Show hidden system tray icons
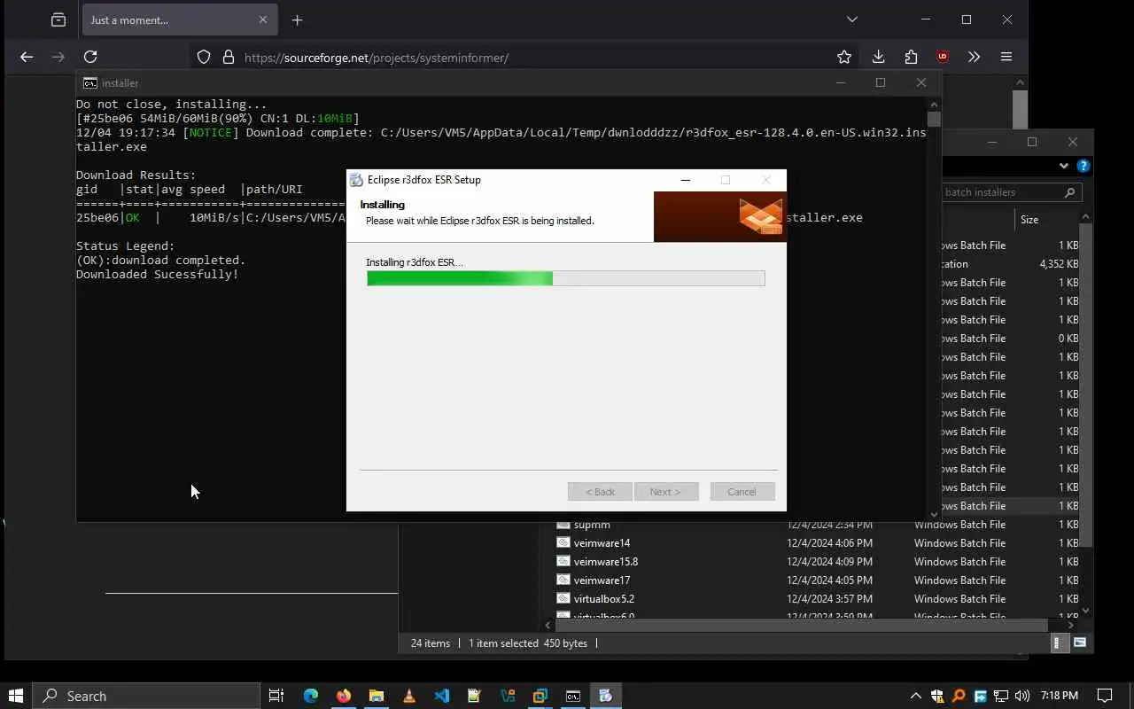 915,696
